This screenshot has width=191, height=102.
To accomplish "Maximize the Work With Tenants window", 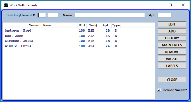I will tap(170, 5).
